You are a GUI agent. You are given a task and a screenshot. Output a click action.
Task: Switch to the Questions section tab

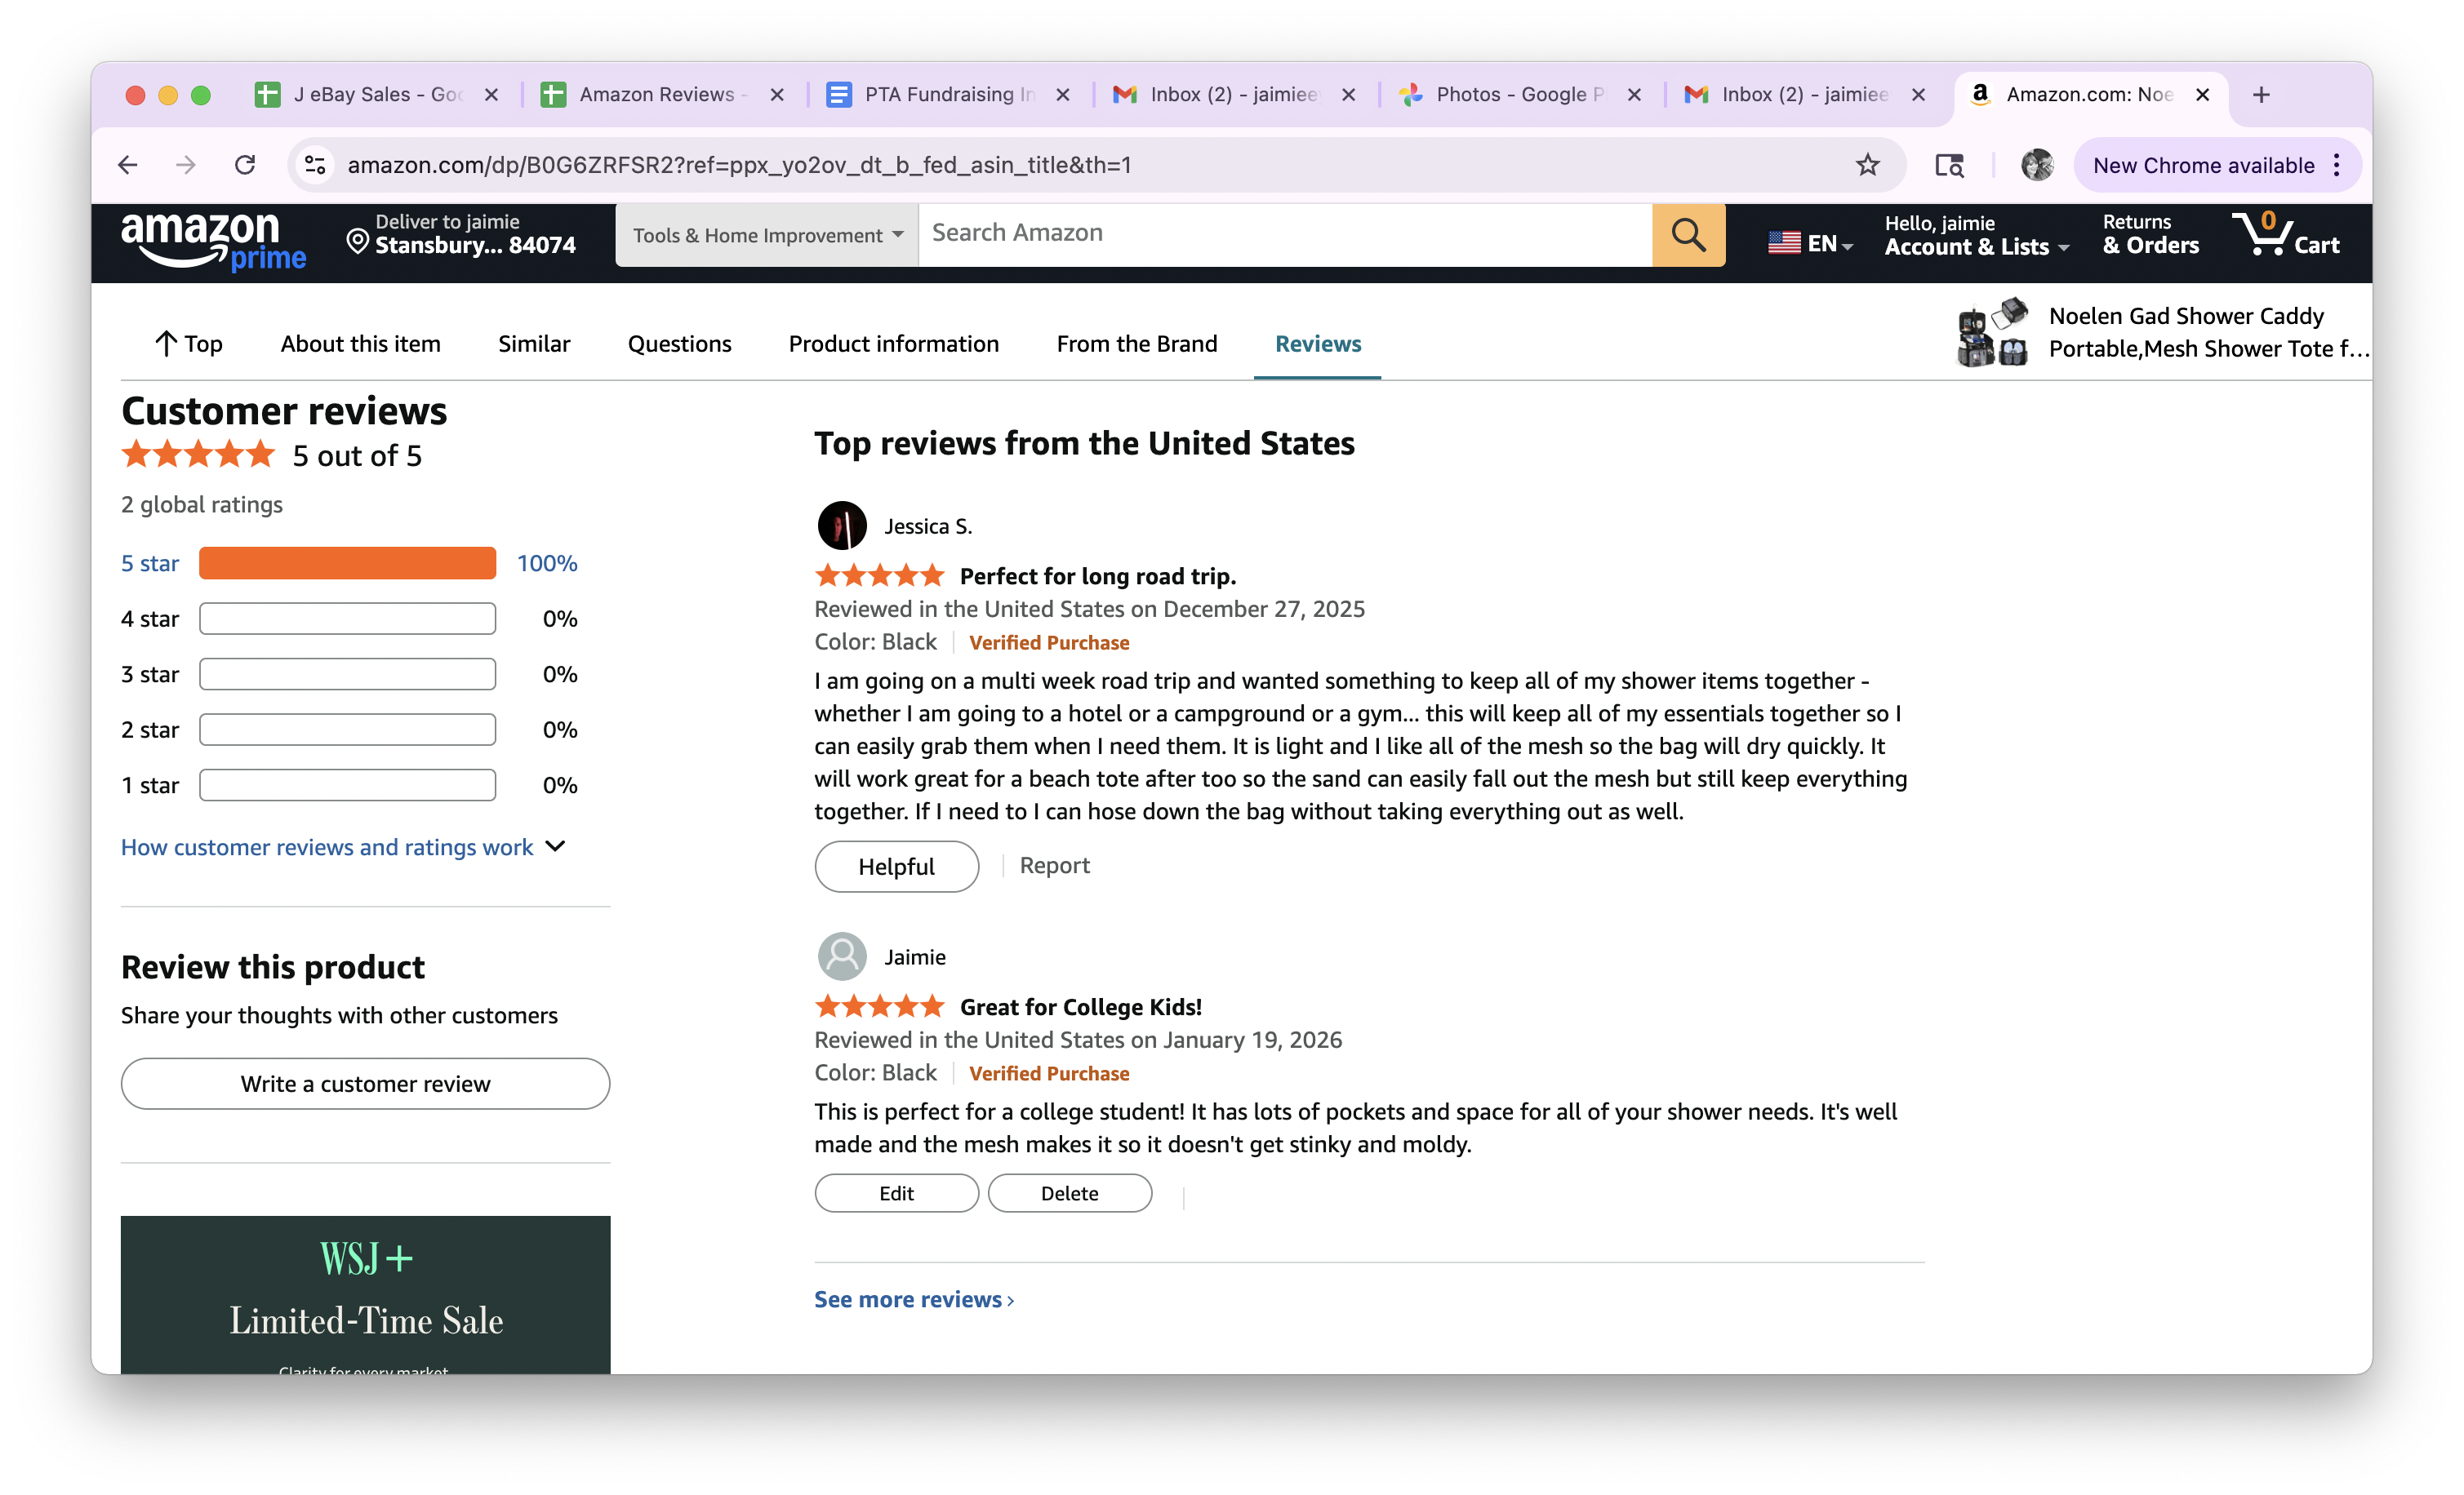[679, 344]
